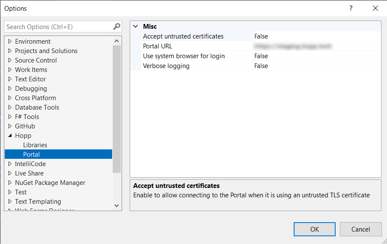Expand the Live Share node
Screen dimensions: 387x244
coord(10,173)
